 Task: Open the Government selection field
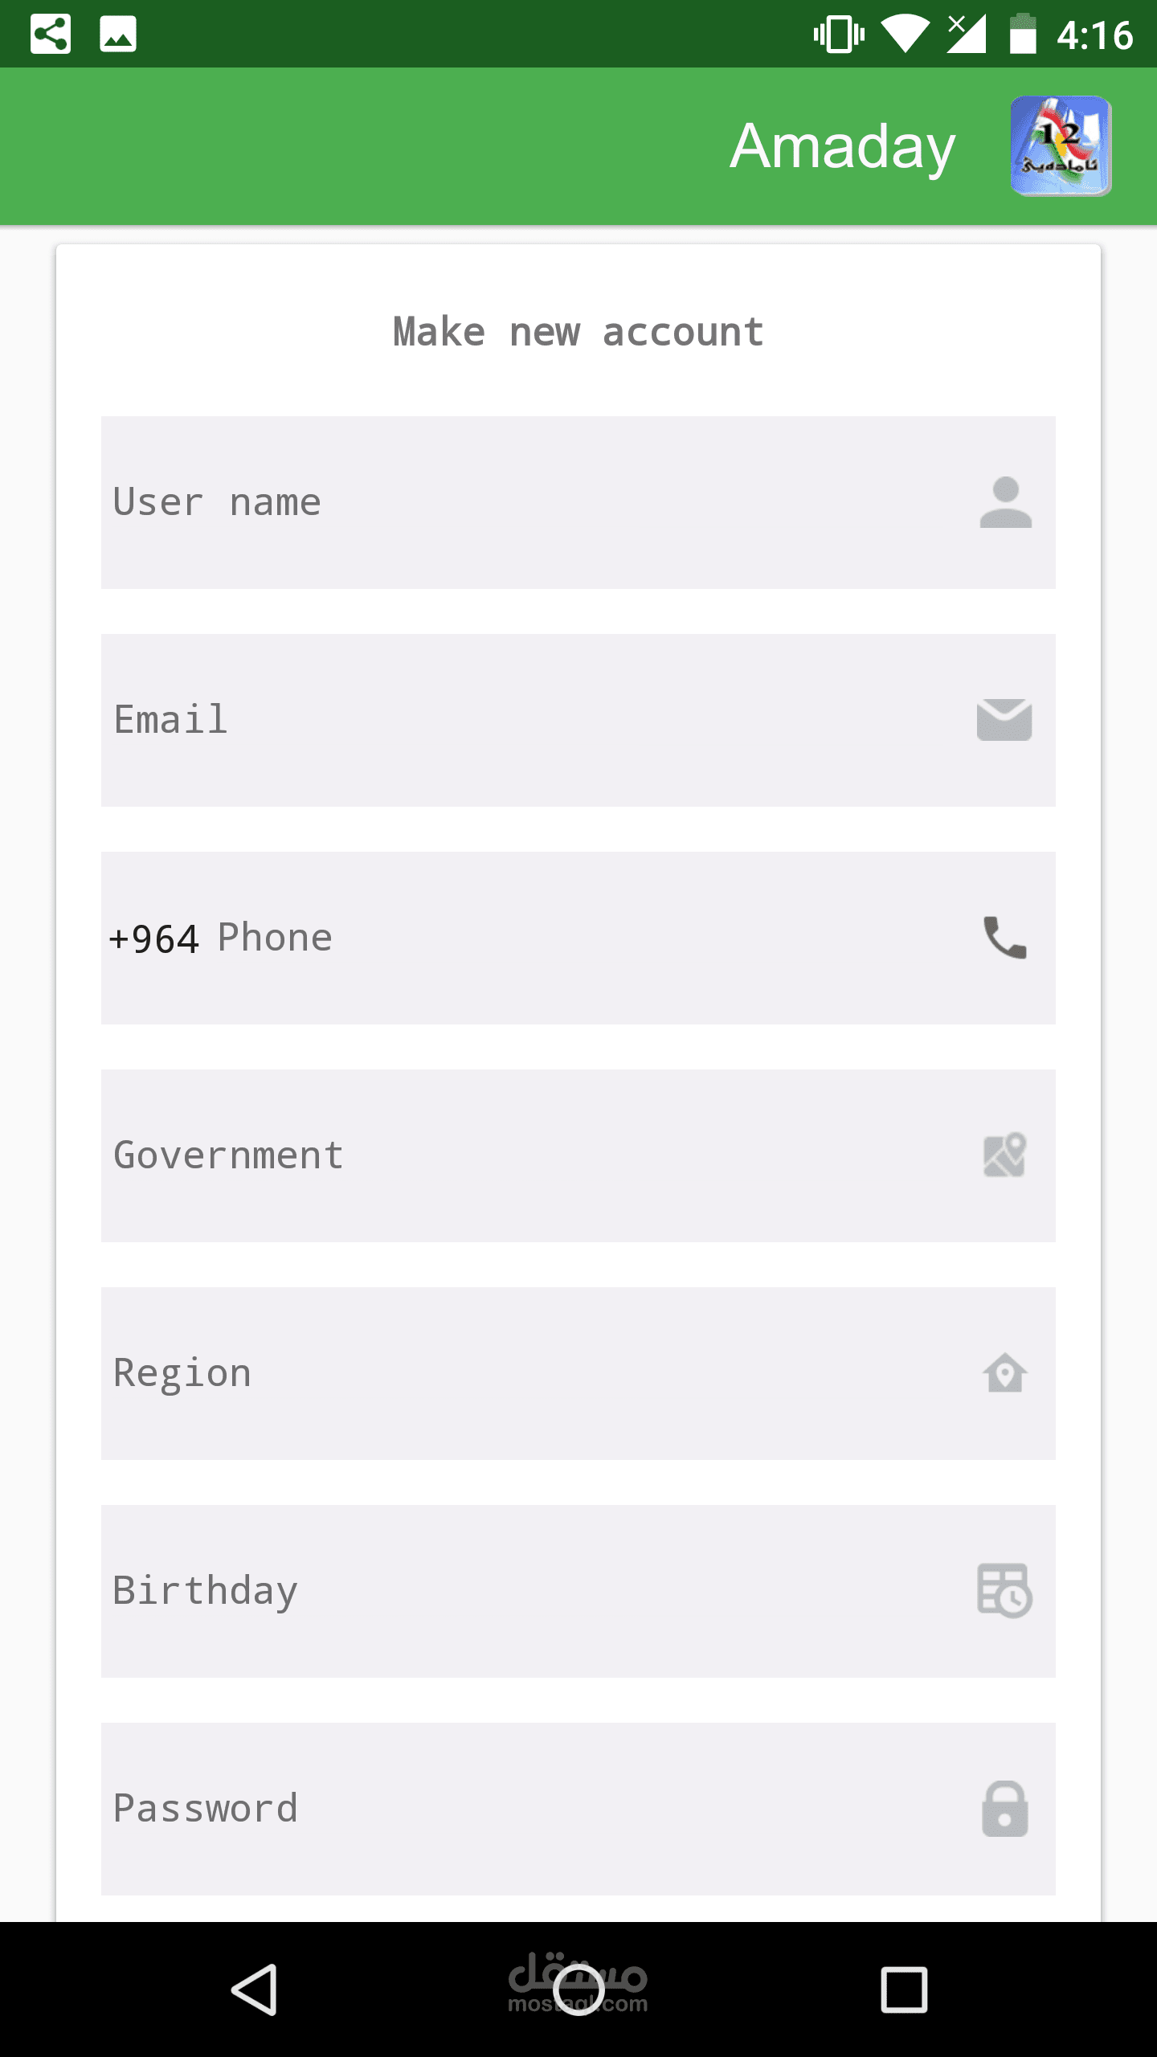(530, 1155)
